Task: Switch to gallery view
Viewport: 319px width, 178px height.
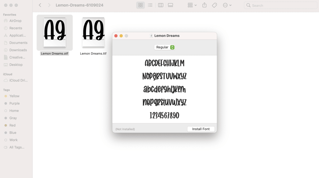Action: (170, 5)
